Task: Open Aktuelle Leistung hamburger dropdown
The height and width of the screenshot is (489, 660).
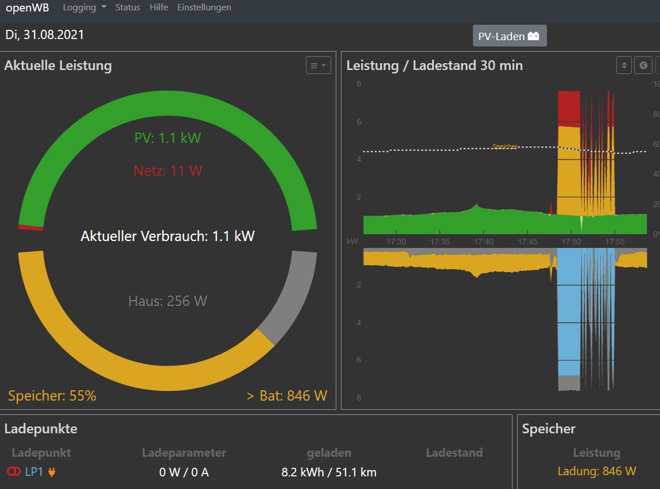Action: [318, 65]
